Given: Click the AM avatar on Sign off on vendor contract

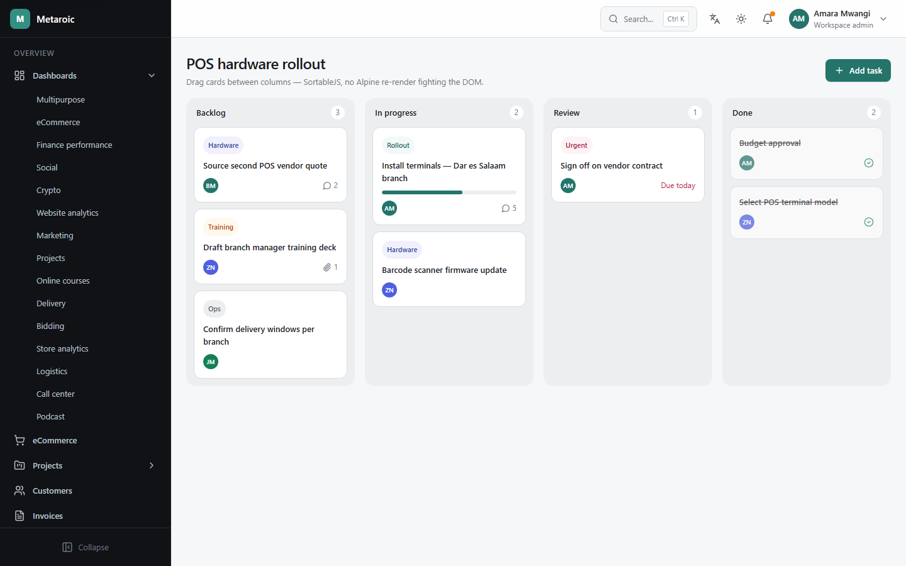Looking at the screenshot, I should [x=568, y=186].
